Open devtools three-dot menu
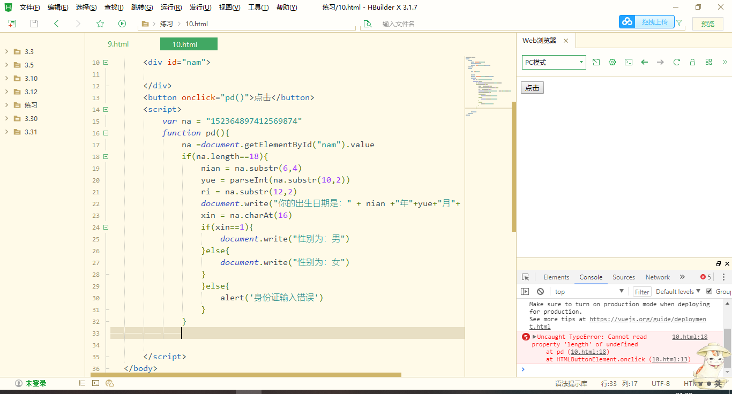 coord(723,277)
